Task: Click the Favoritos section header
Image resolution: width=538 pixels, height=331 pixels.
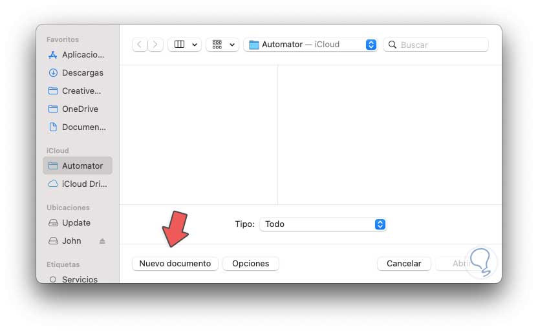Action: coord(63,39)
